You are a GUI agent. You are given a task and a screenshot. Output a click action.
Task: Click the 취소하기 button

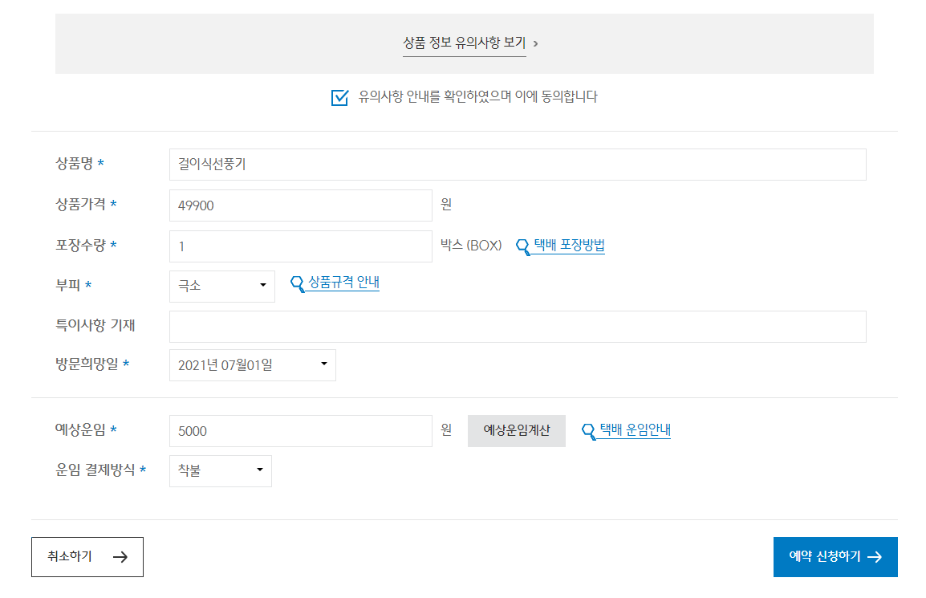[x=87, y=557]
